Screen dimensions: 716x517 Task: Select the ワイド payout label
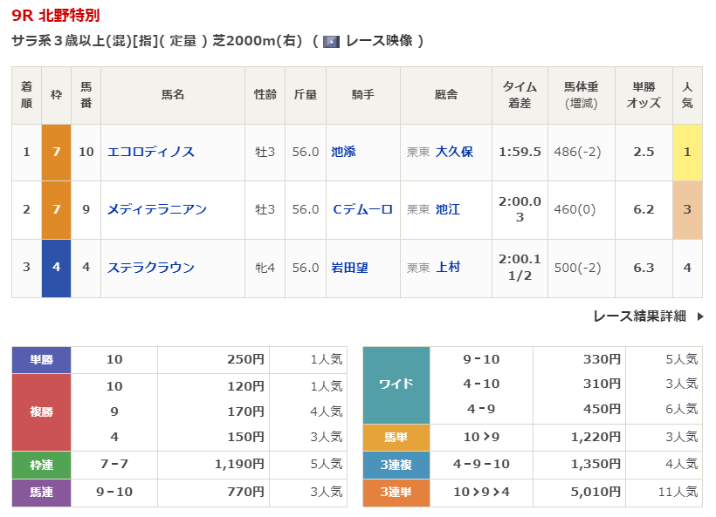coord(396,384)
